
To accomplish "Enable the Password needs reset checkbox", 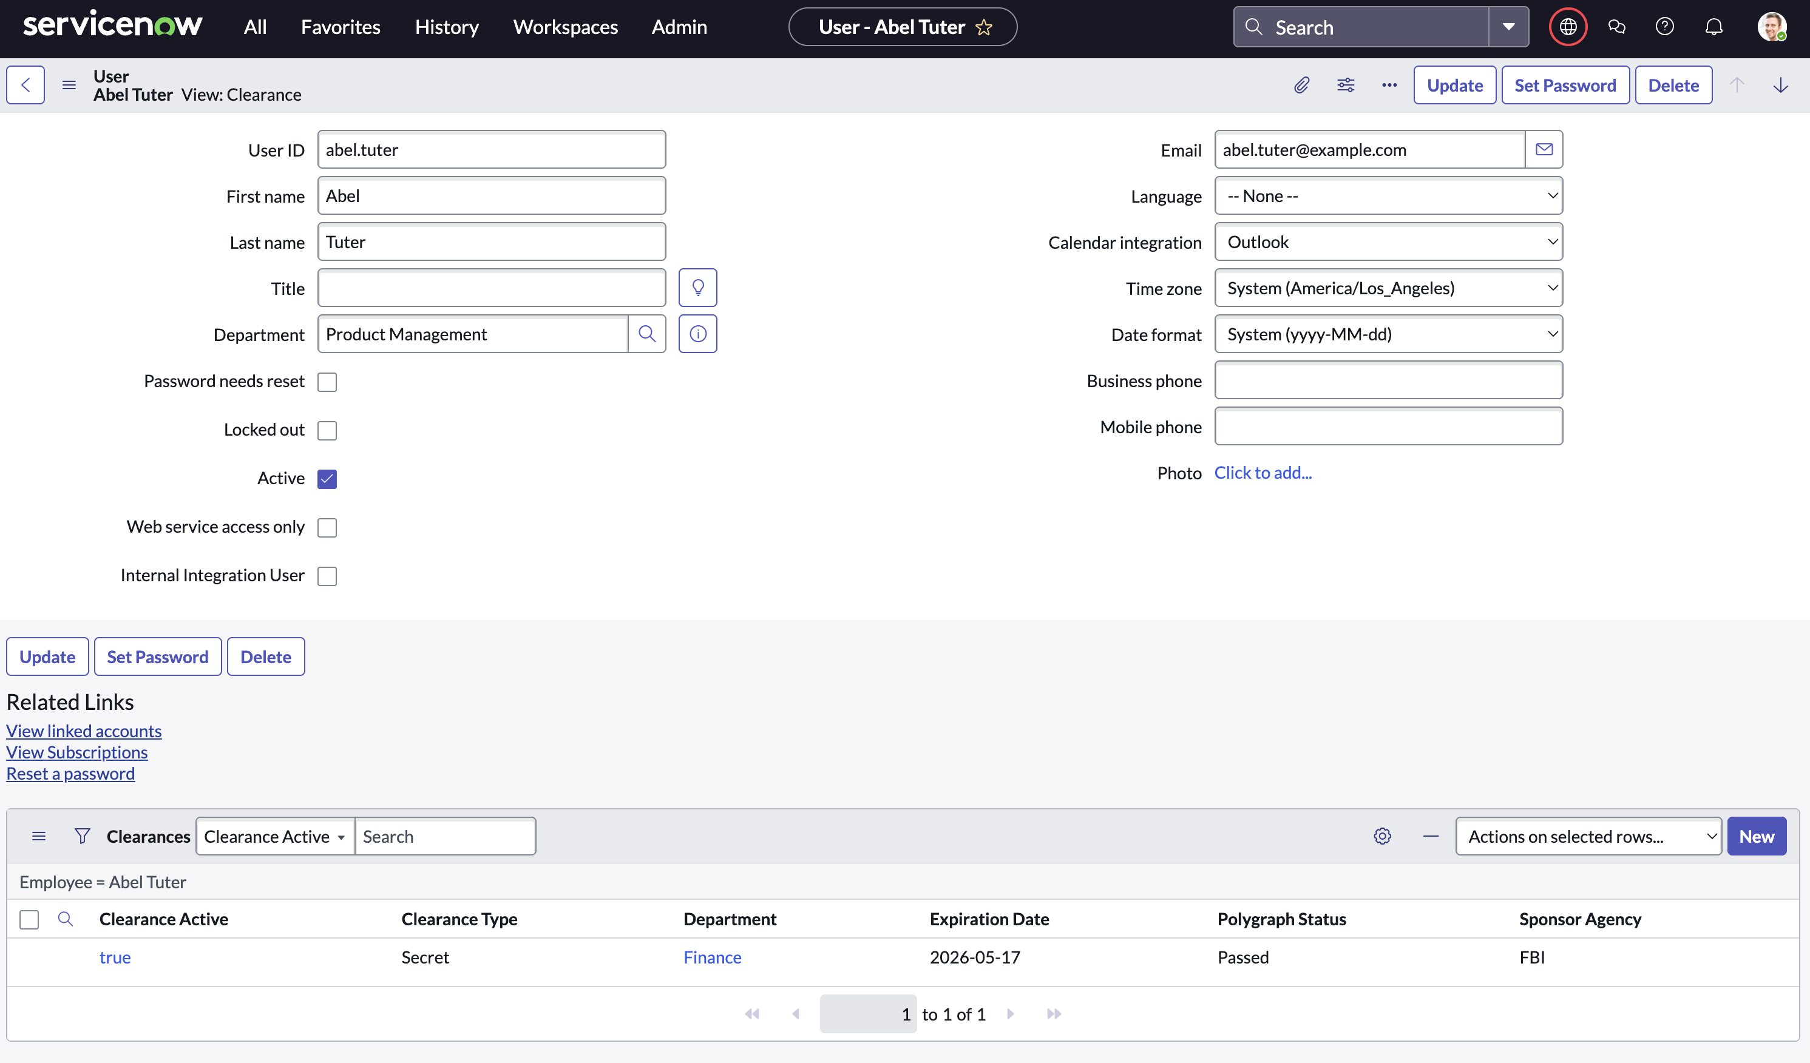I will coord(327,382).
